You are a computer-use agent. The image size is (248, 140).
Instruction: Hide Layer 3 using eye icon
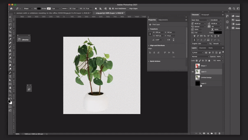click(x=193, y=72)
